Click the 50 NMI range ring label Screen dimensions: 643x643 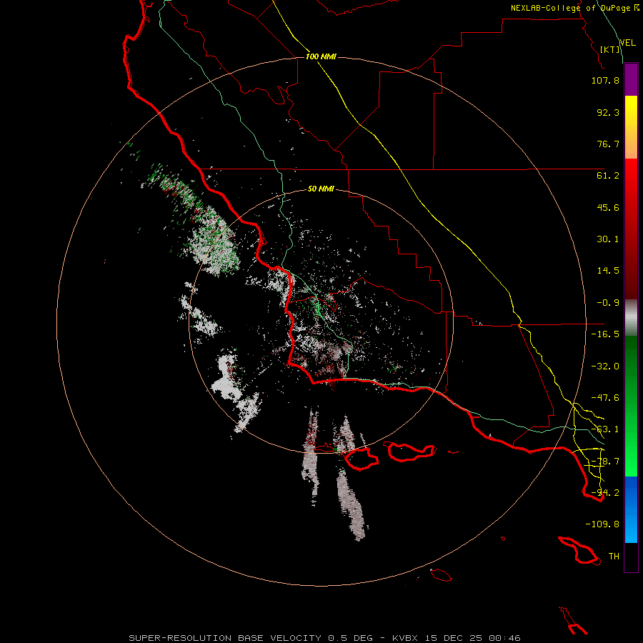[321, 189]
